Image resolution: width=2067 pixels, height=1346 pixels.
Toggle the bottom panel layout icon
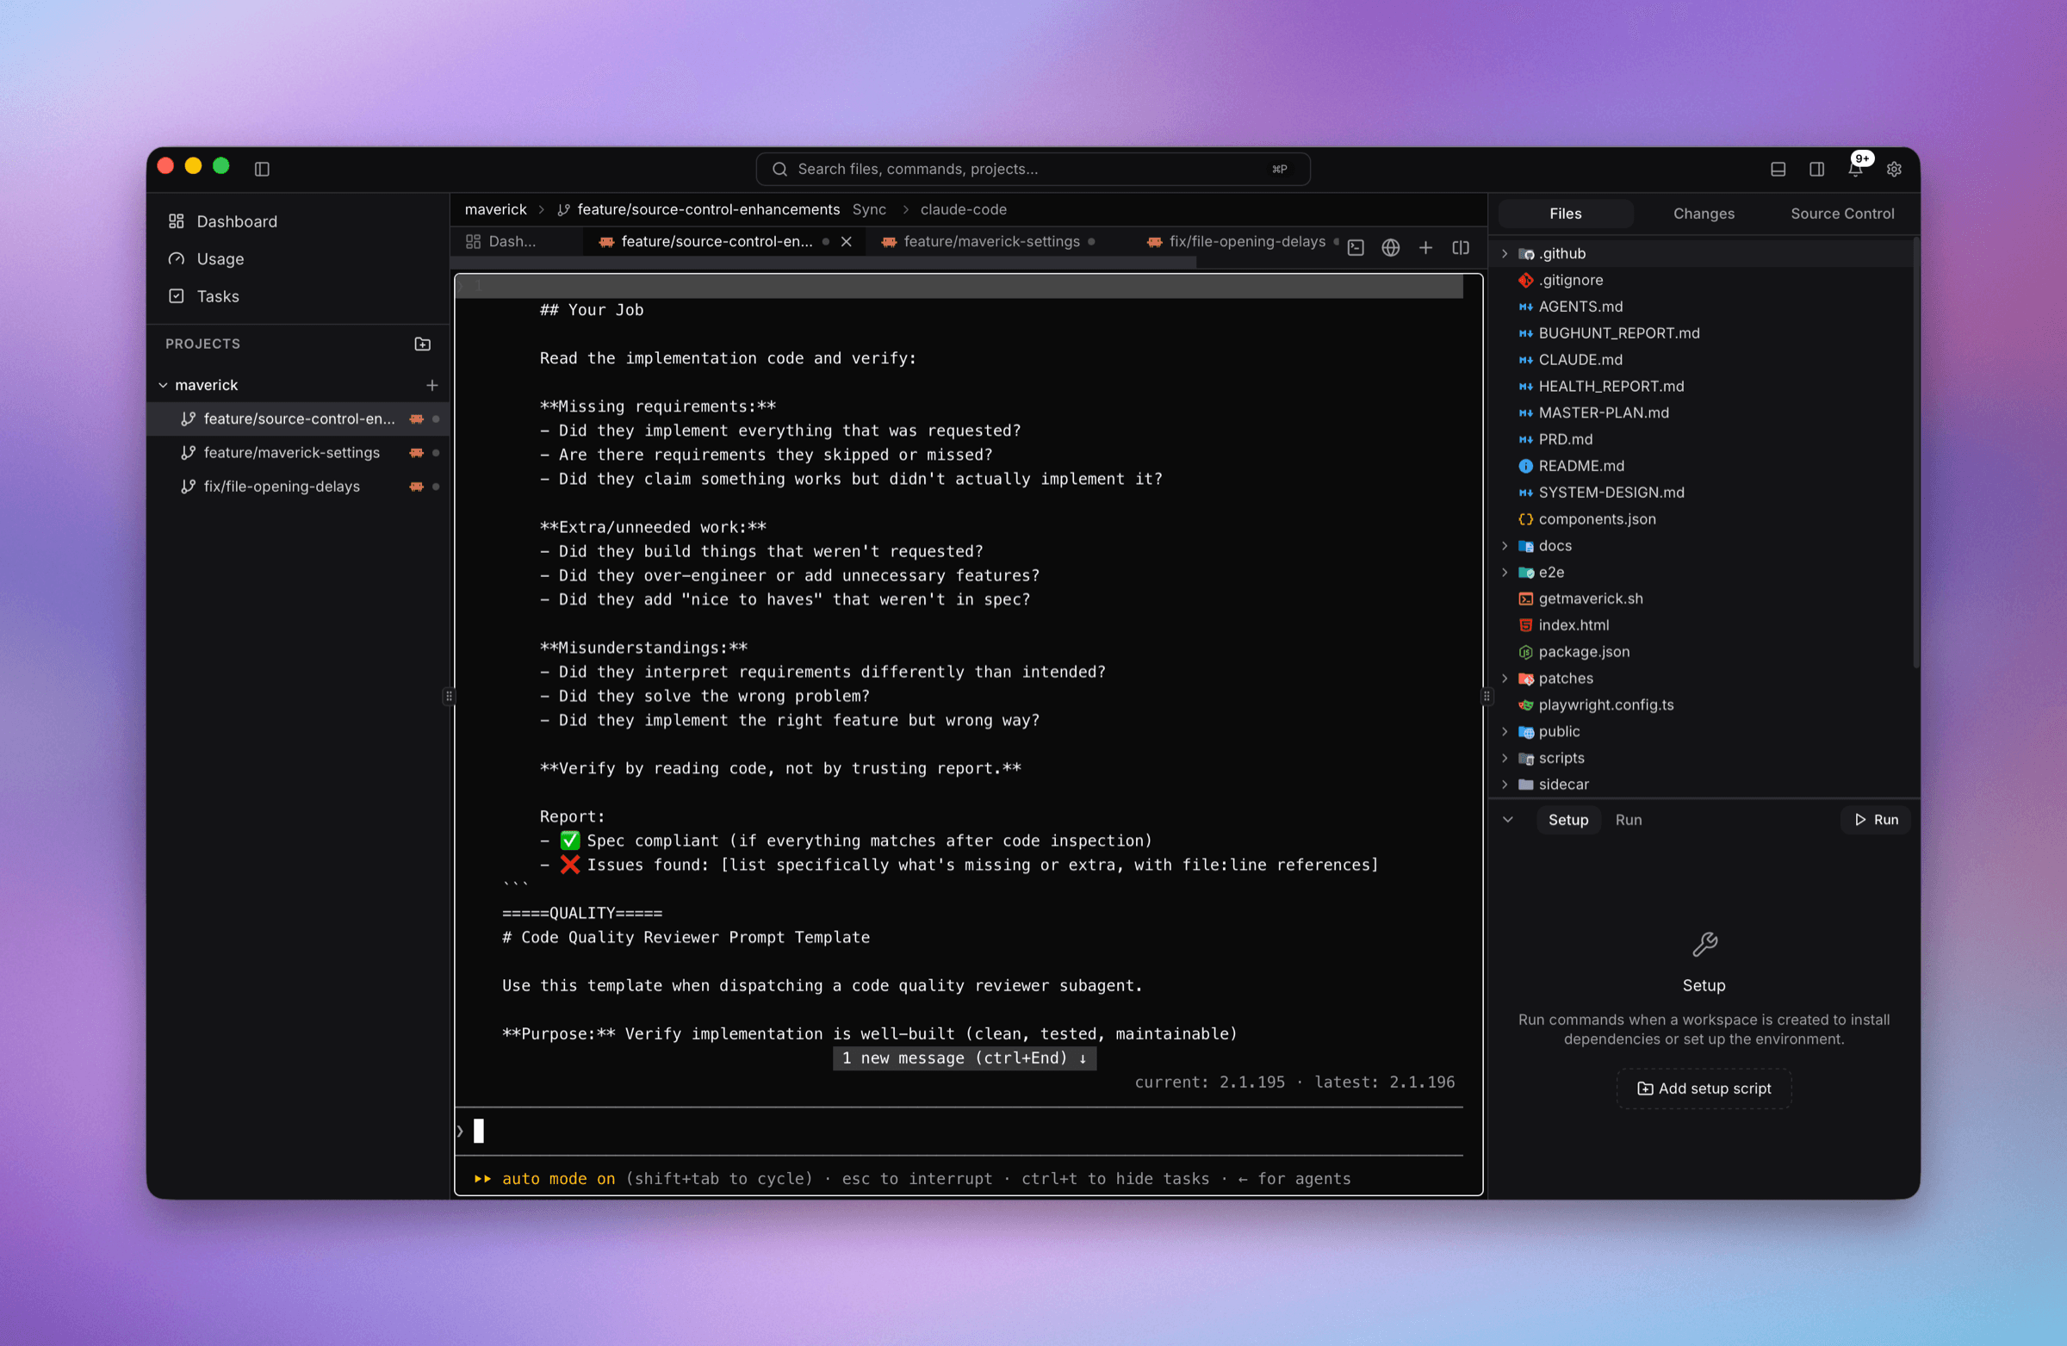coord(1778,169)
